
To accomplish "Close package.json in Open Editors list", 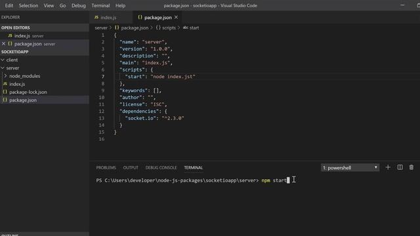I will click(3, 44).
